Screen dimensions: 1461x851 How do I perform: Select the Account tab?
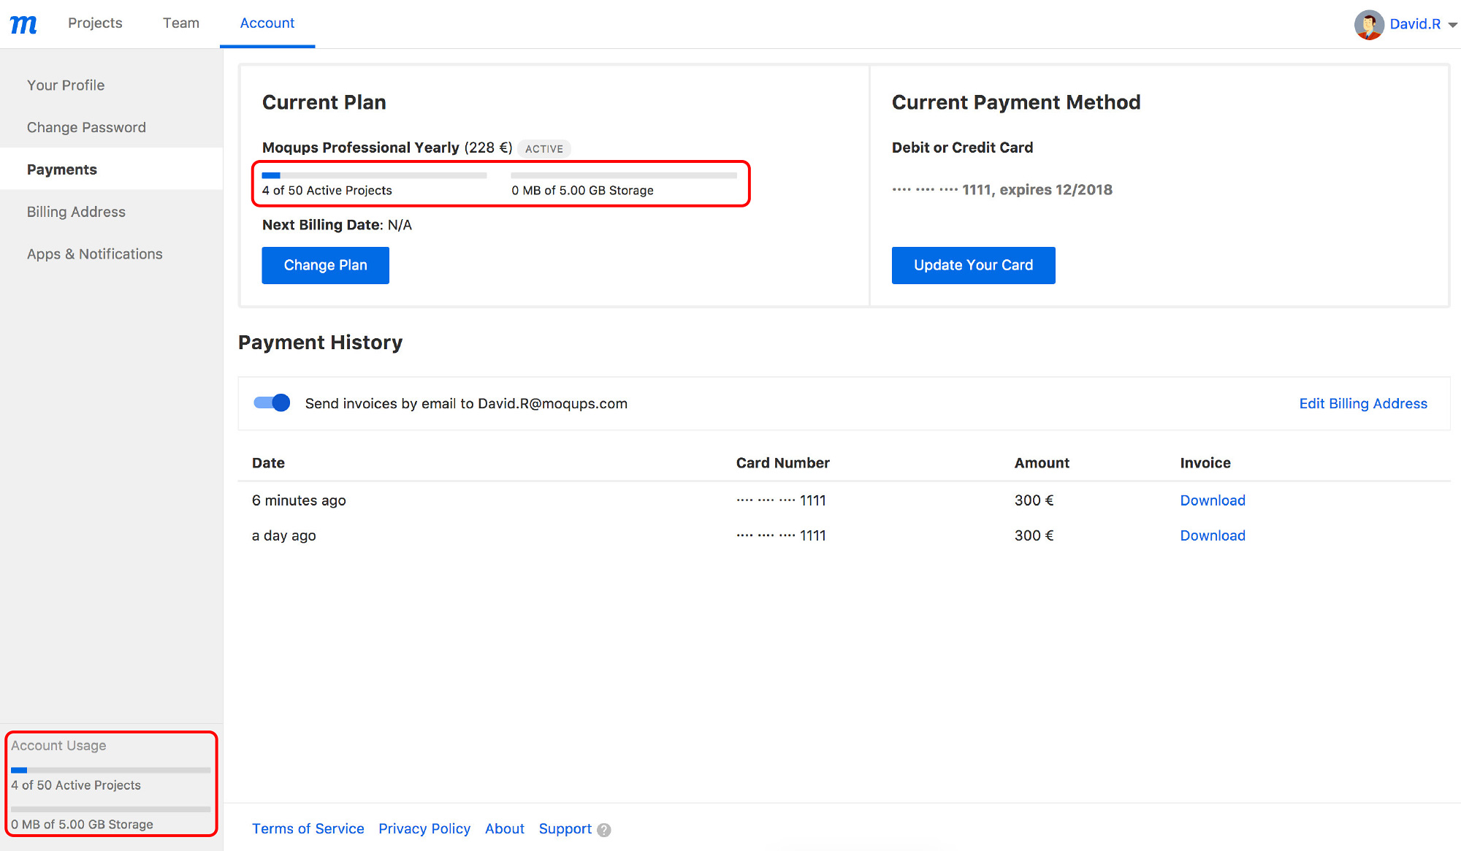point(267,23)
